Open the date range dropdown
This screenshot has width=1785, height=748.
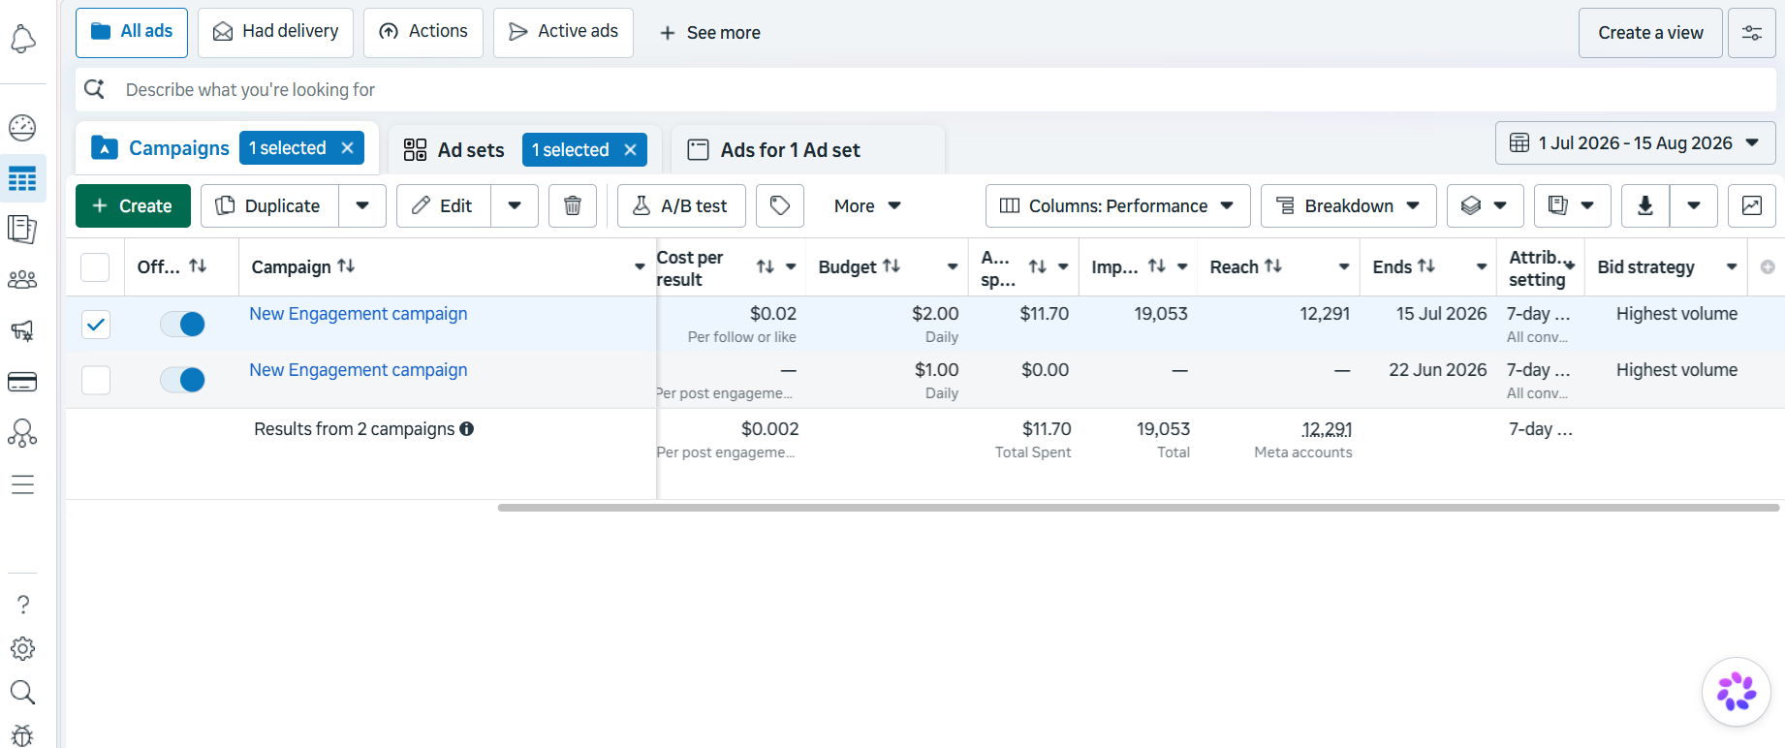[x=1636, y=143]
